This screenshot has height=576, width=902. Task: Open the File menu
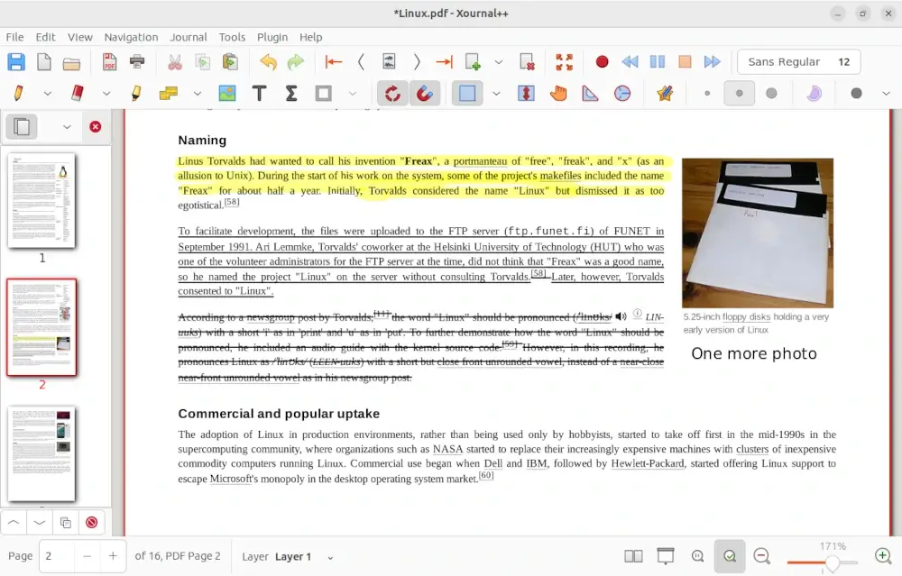pos(15,37)
